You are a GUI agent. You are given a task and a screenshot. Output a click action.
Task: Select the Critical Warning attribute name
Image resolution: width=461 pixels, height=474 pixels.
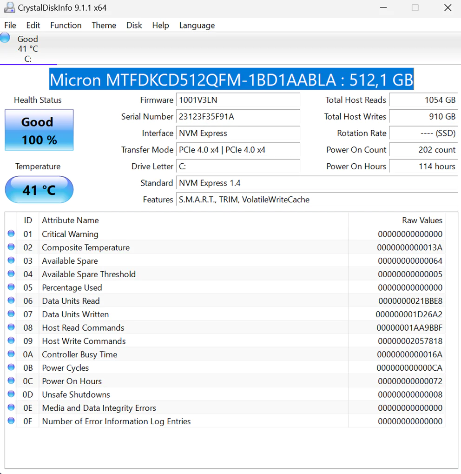70,234
